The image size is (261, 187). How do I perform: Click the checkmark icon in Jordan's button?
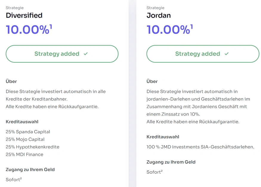click(226, 54)
